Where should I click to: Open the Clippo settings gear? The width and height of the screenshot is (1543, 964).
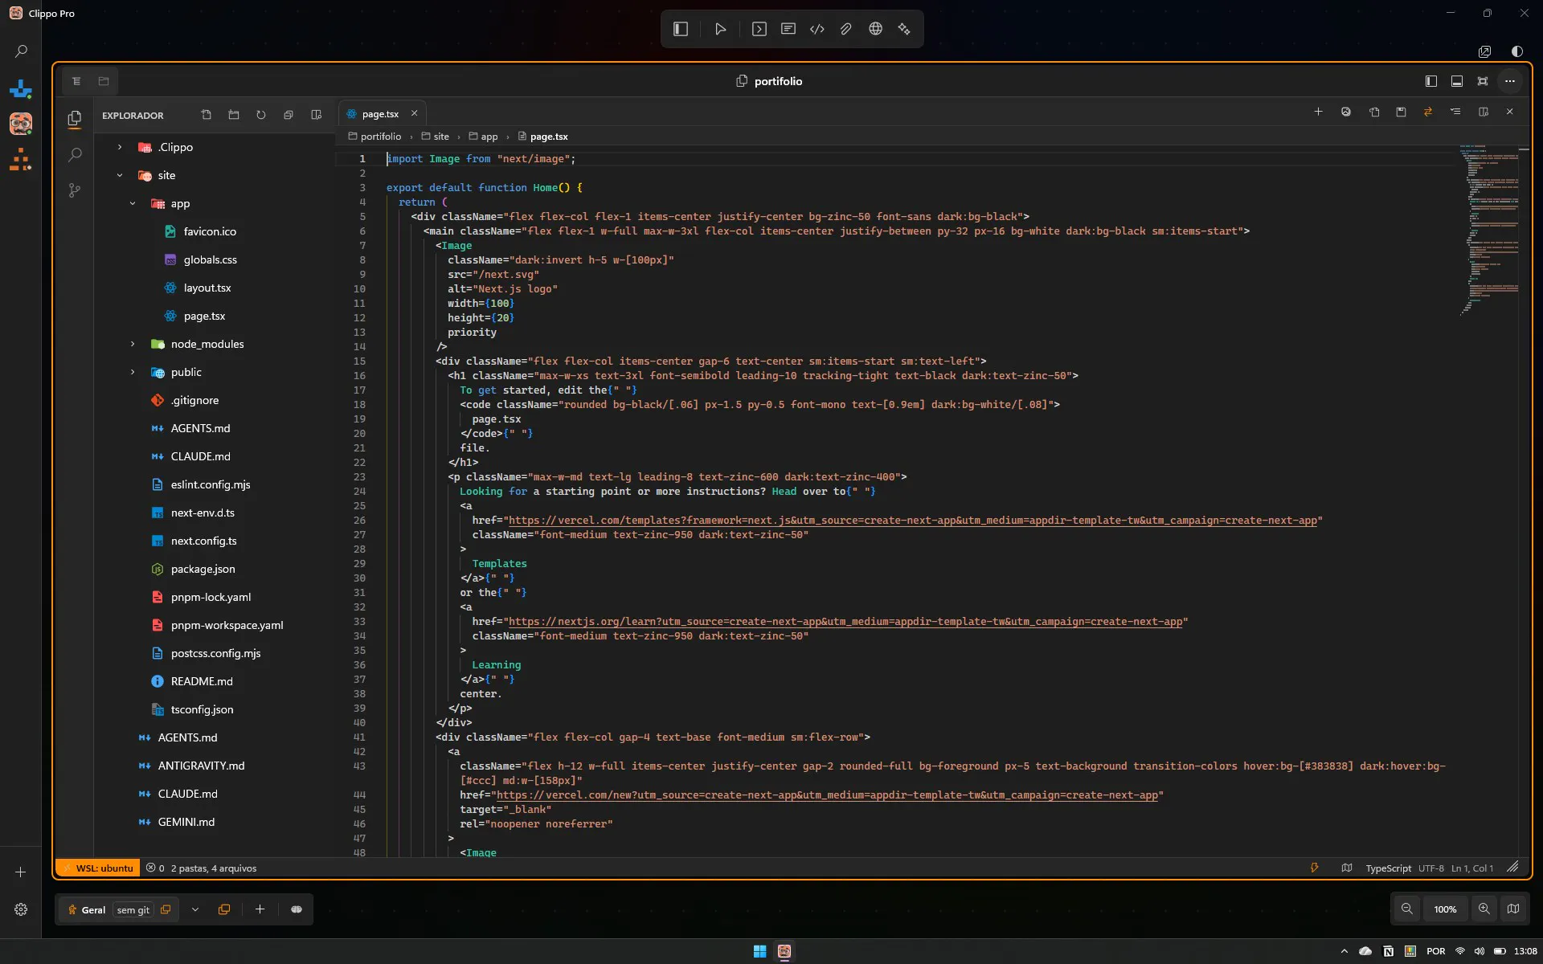click(x=21, y=909)
